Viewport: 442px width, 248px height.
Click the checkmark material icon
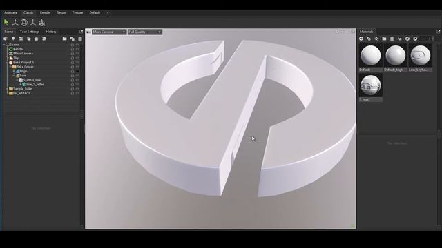click(x=407, y=39)
